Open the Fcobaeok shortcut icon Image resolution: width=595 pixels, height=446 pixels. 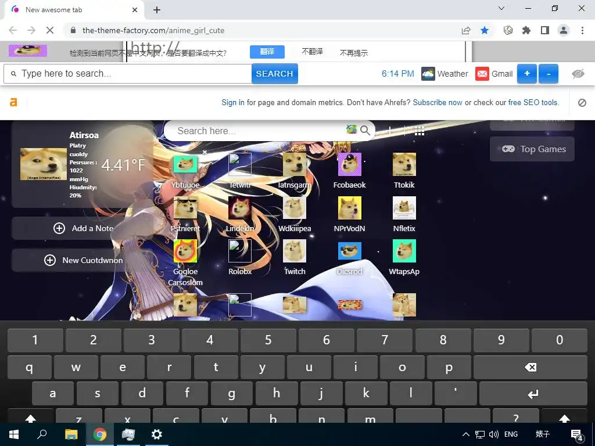click(349, 164)
